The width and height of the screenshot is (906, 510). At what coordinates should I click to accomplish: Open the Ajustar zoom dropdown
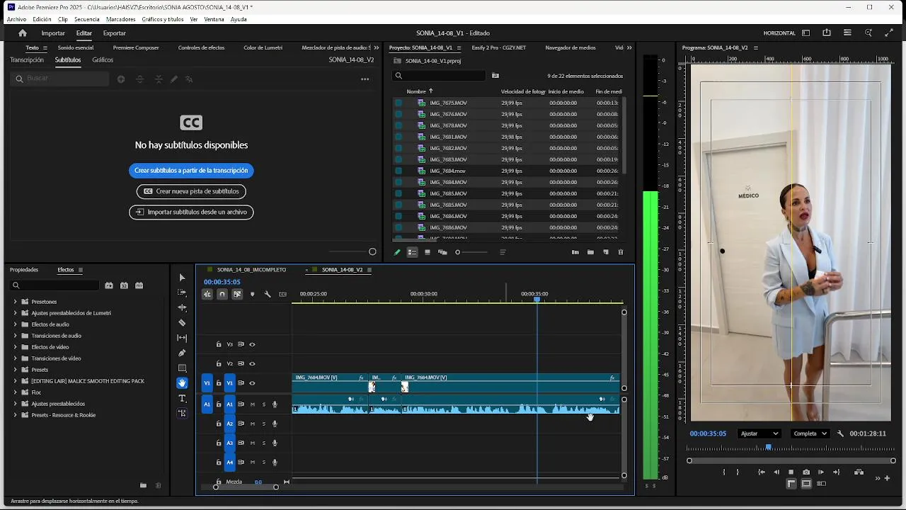(x=759, y=433)
